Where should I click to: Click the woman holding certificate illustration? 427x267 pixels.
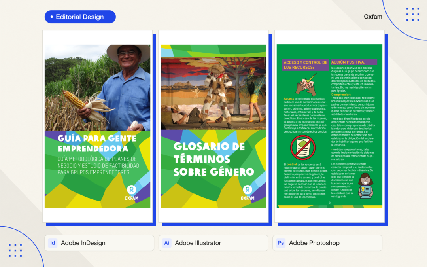(365, 186)
